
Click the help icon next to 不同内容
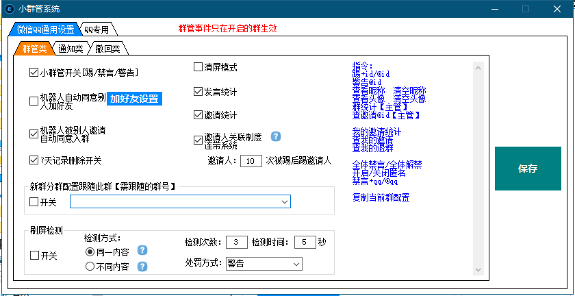[x=143, y=267]
